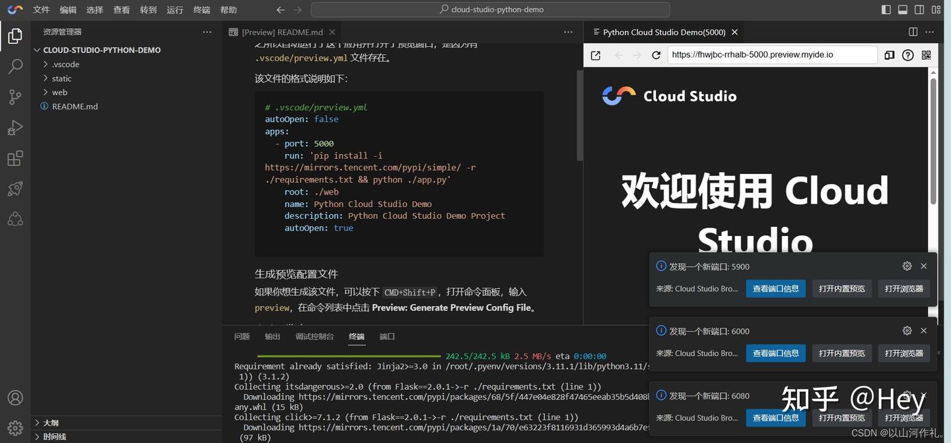Screen dimensions: 951x443
Task: Toggle the secondary side panel layout
Action: (x=919, y=9)
